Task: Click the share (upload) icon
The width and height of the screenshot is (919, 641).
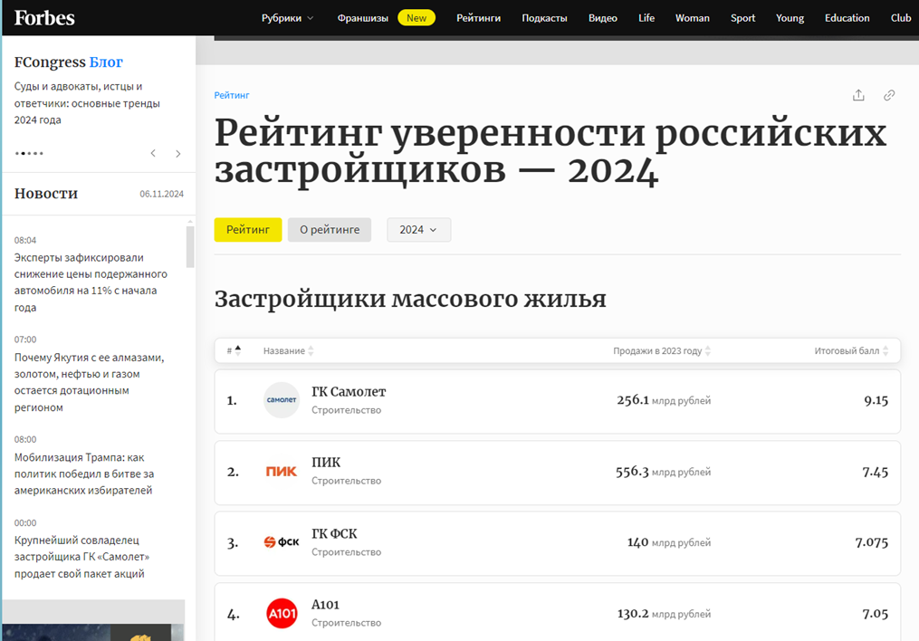Action: (x=858, y=95)
